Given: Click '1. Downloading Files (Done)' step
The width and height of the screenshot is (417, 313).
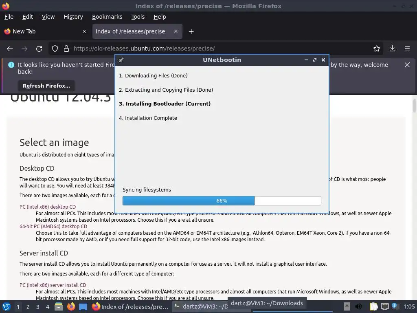Looking at the screenshot, I should (x=153, y=75).
